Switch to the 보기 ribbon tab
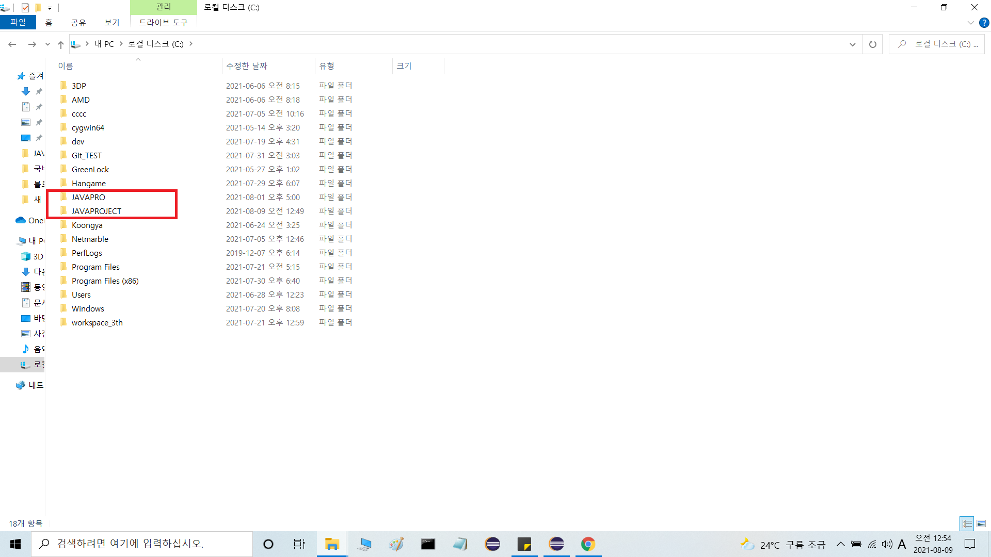991x557 pixels. 111,22
